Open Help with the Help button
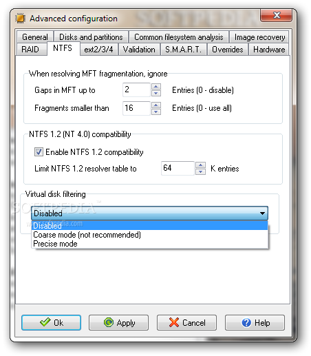 (x=255, y=322)
